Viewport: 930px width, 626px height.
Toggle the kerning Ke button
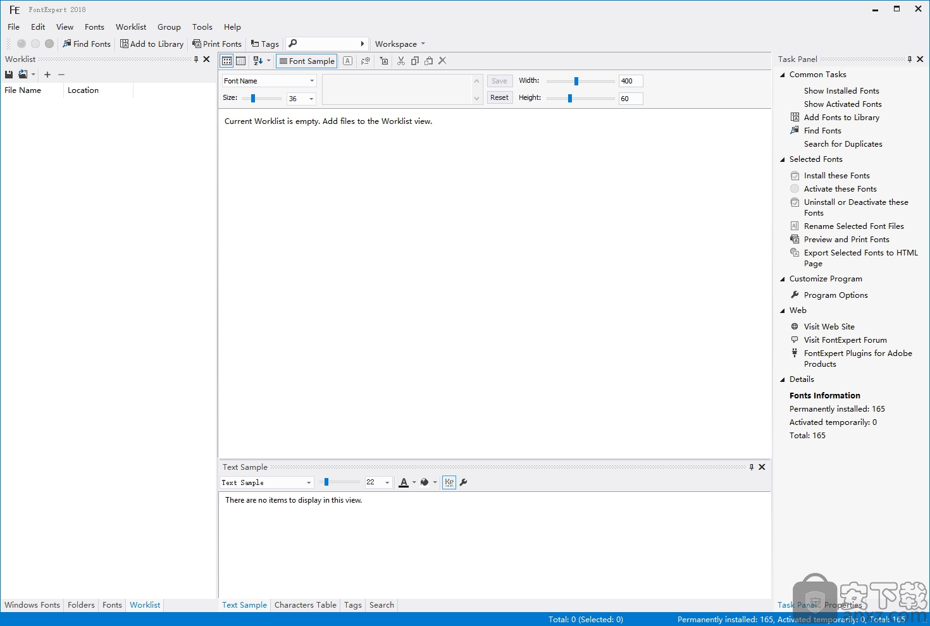point(449,482)
